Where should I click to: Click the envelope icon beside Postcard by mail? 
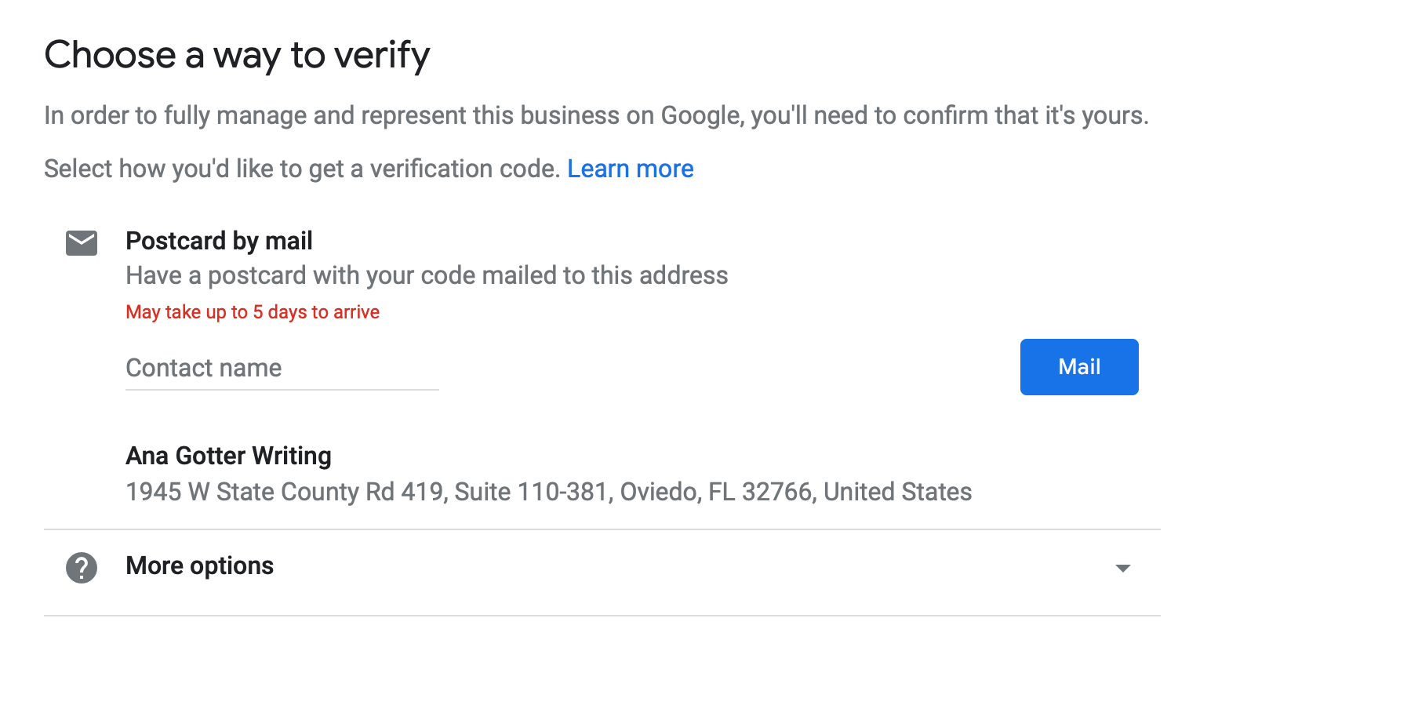[82, 243]
